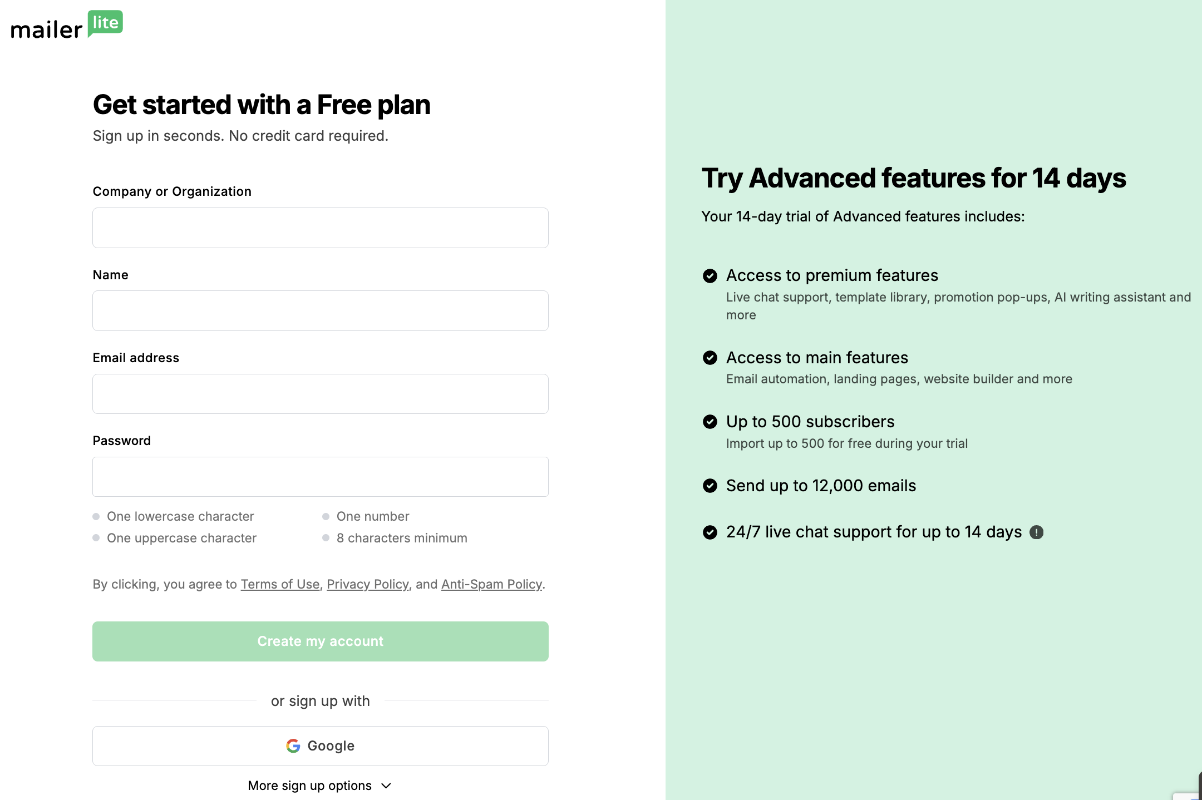Select the Email address field
Image resolution: width=1202 pixels, height=800 pixels.
[320, 394]
